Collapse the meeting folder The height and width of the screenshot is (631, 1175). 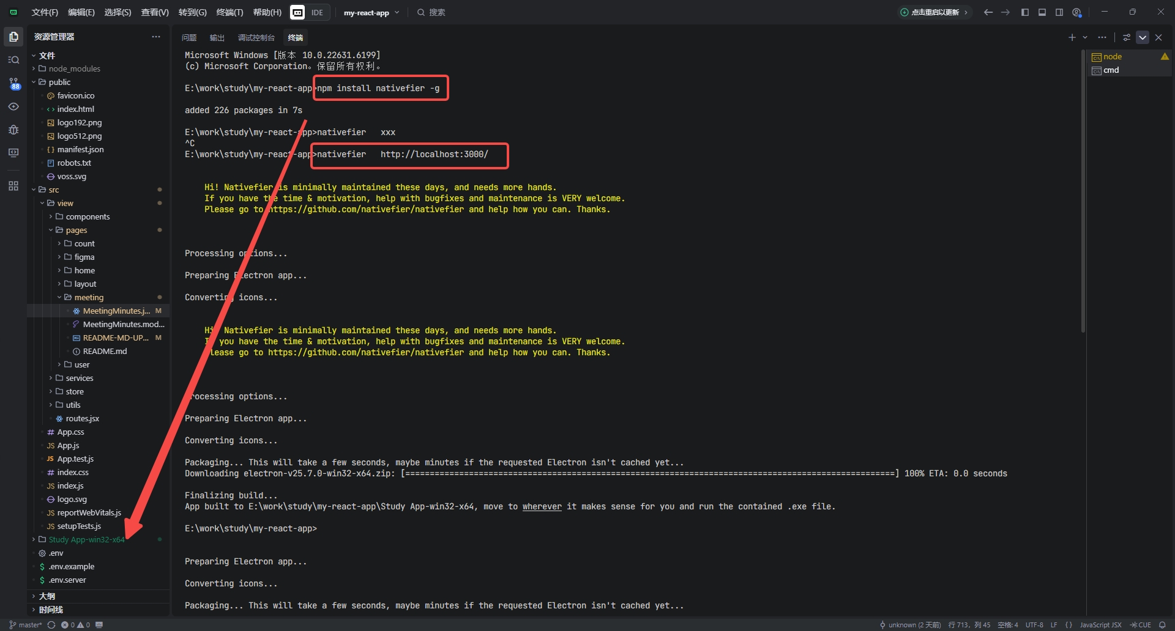(98, 297)
